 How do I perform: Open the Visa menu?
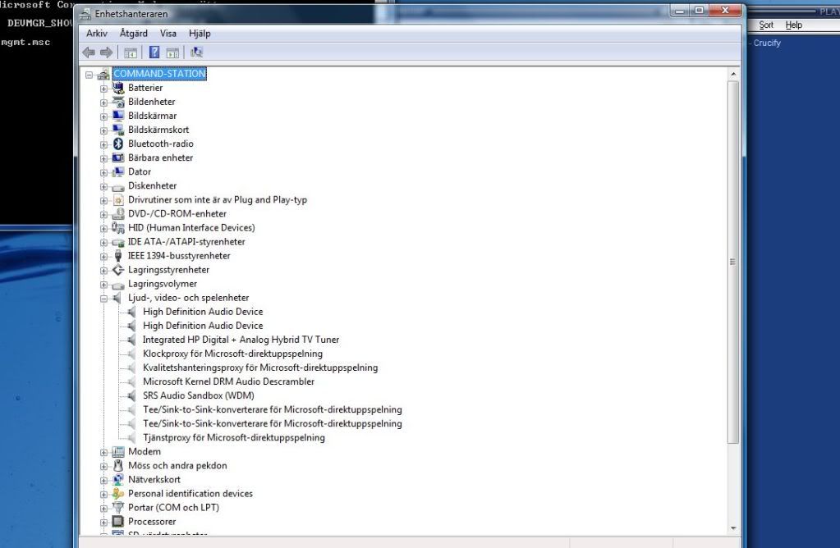[x=168, y=33]
